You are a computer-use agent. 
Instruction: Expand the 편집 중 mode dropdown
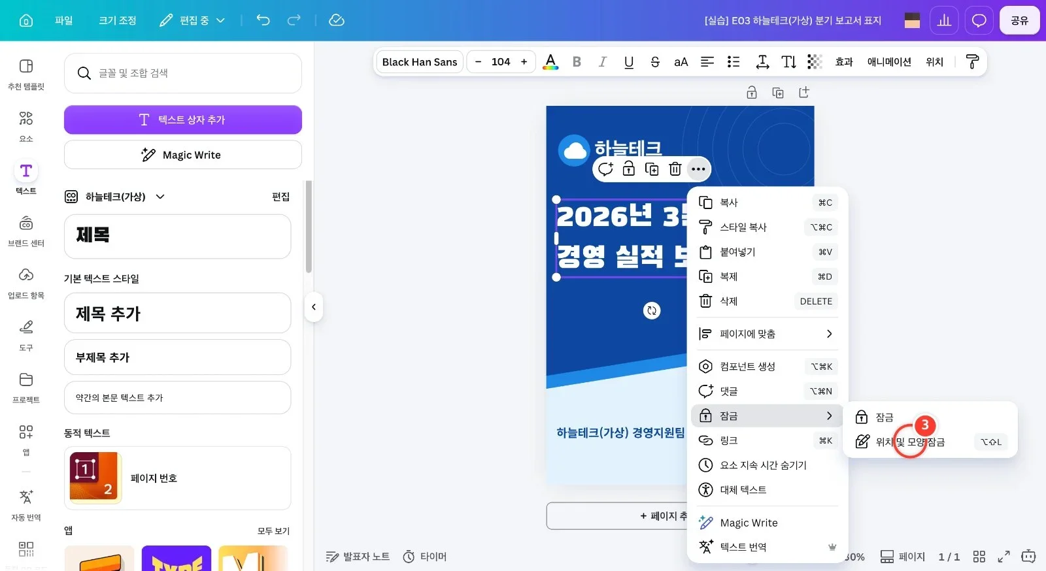coord(193,20)
